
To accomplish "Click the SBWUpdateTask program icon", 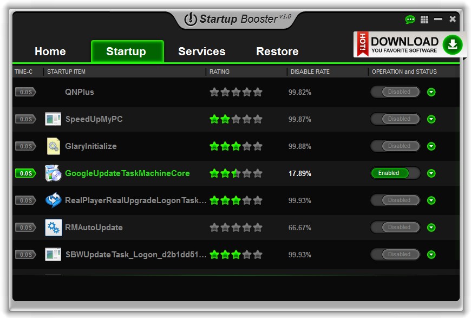I will pos(53,255).
